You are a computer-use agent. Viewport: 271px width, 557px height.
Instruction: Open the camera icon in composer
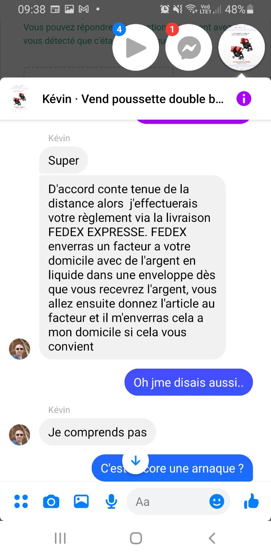point(51,502)
